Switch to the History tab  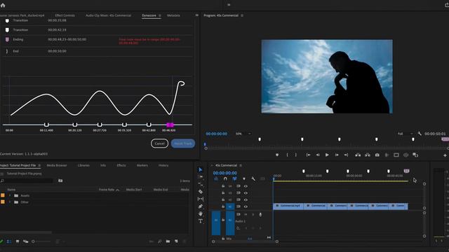[x=163, y=165]
